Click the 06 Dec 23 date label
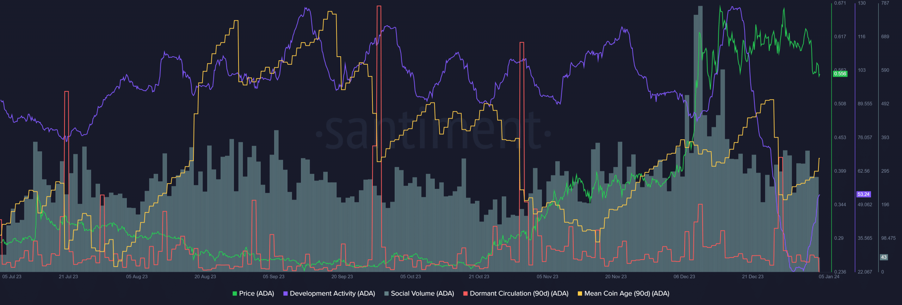This screenshot has width=902, height=305. [684, 277]
